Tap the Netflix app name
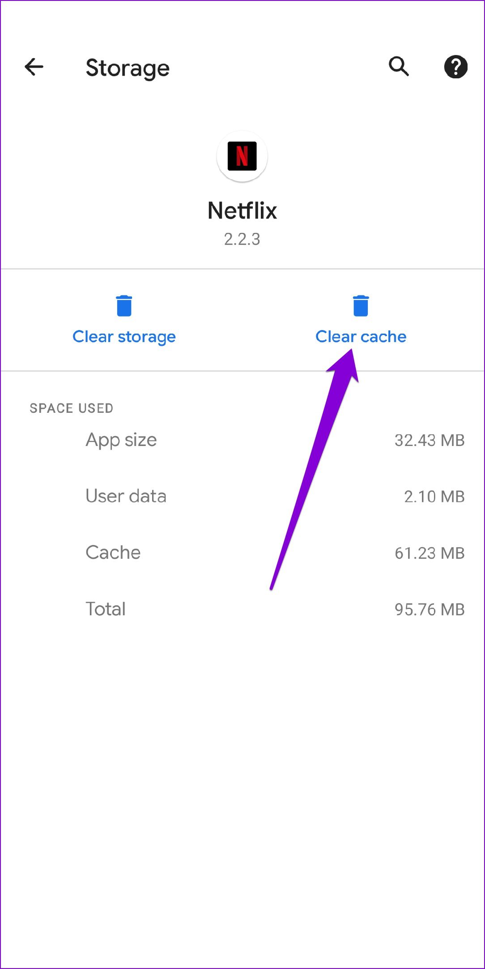The height and width of the screenshot is (969, 485). [x=242, y=210]
